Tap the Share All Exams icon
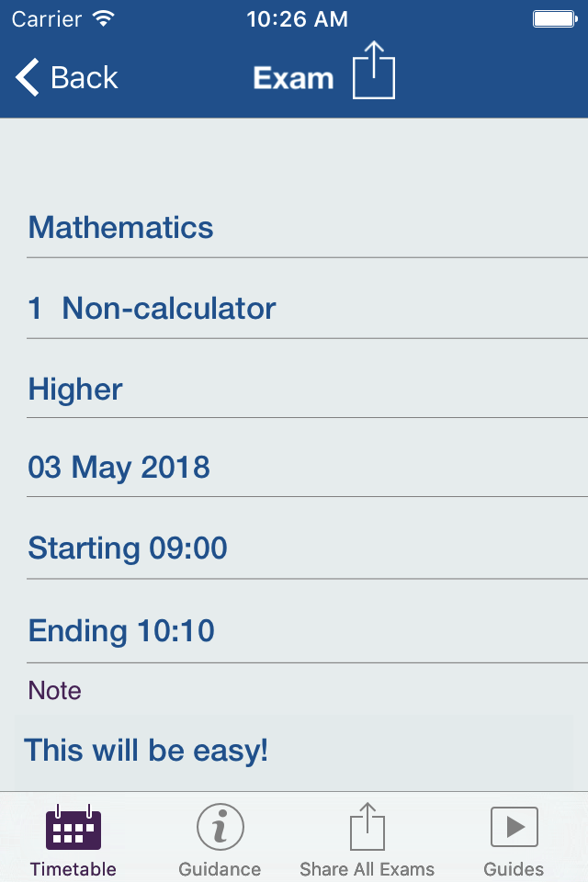 pyautogui.click(x=367, y=827)
